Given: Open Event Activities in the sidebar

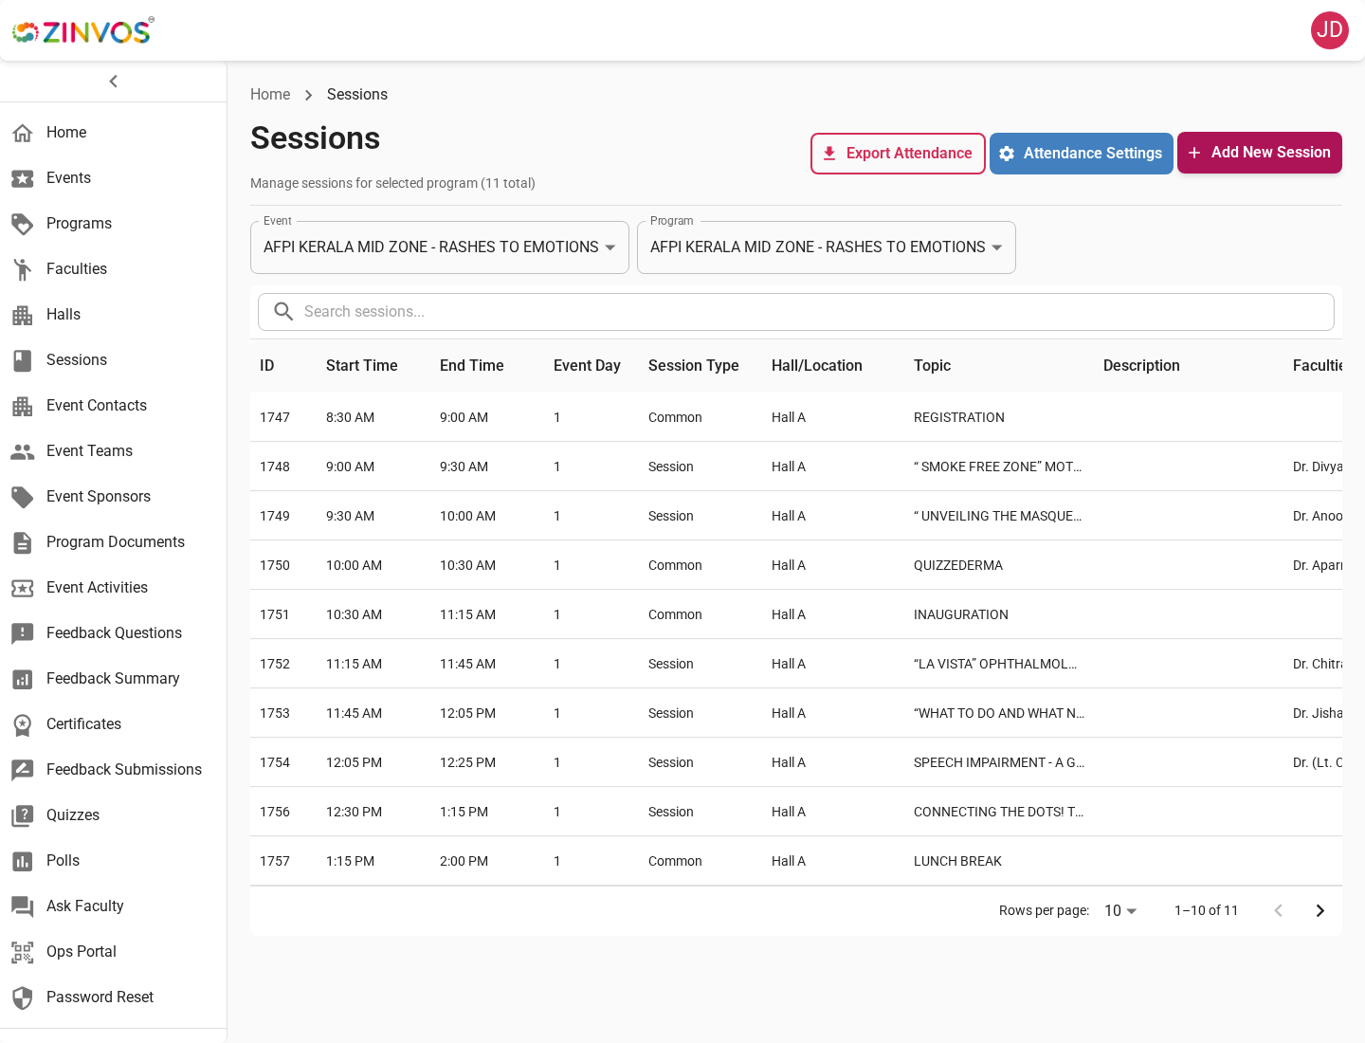Looking at the screenshot, I should coord(114,588).
